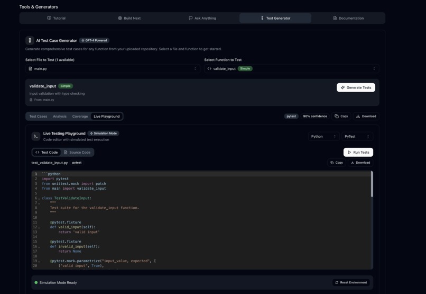Viewport: 426px width, 294px height.
Task: Click the pytest tag beside test_validate_input.py
Action: [x=77, y=163]
